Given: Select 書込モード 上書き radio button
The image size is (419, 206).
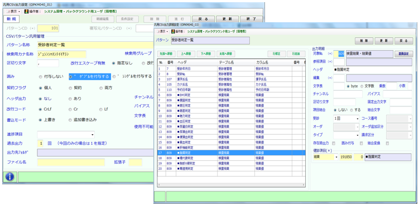Looking at the screenshot, I should tap(40, 120).
